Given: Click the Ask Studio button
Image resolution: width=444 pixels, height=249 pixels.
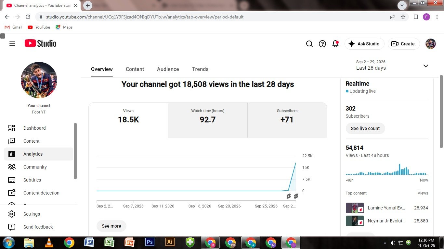Looking at the screenshot, I should click(x=364, y=44).
